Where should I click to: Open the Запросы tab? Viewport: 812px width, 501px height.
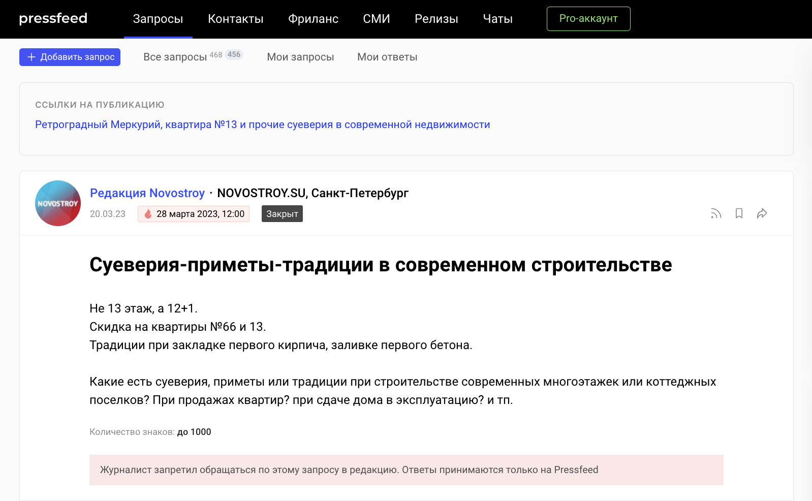pyautogui.click(x=158, y=19)
